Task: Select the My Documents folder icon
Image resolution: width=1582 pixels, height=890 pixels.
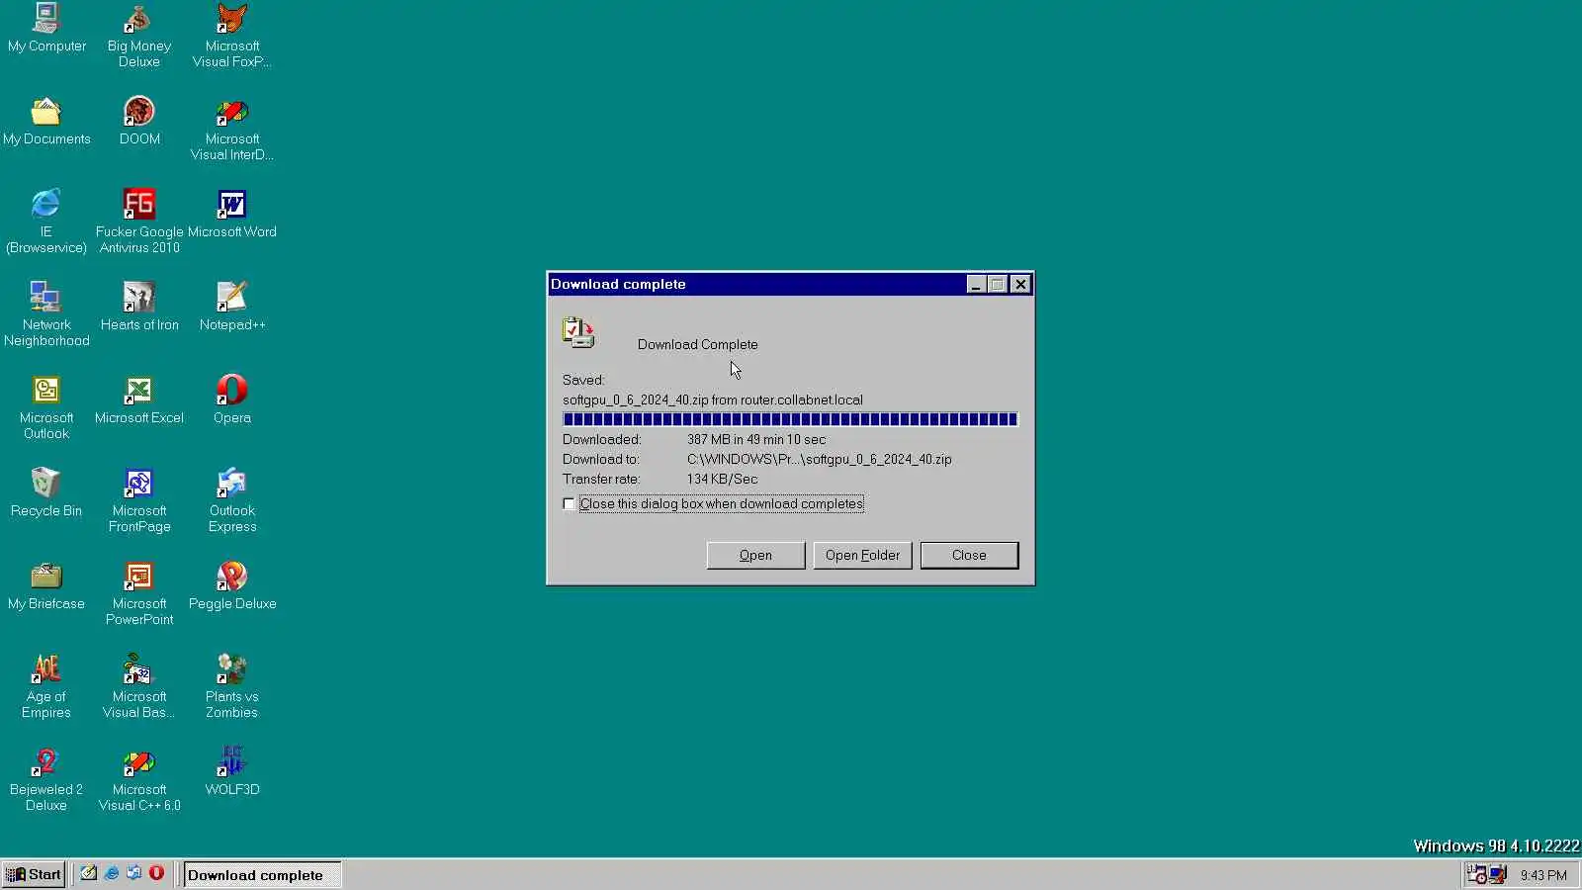Action: (x=46, y=121)
